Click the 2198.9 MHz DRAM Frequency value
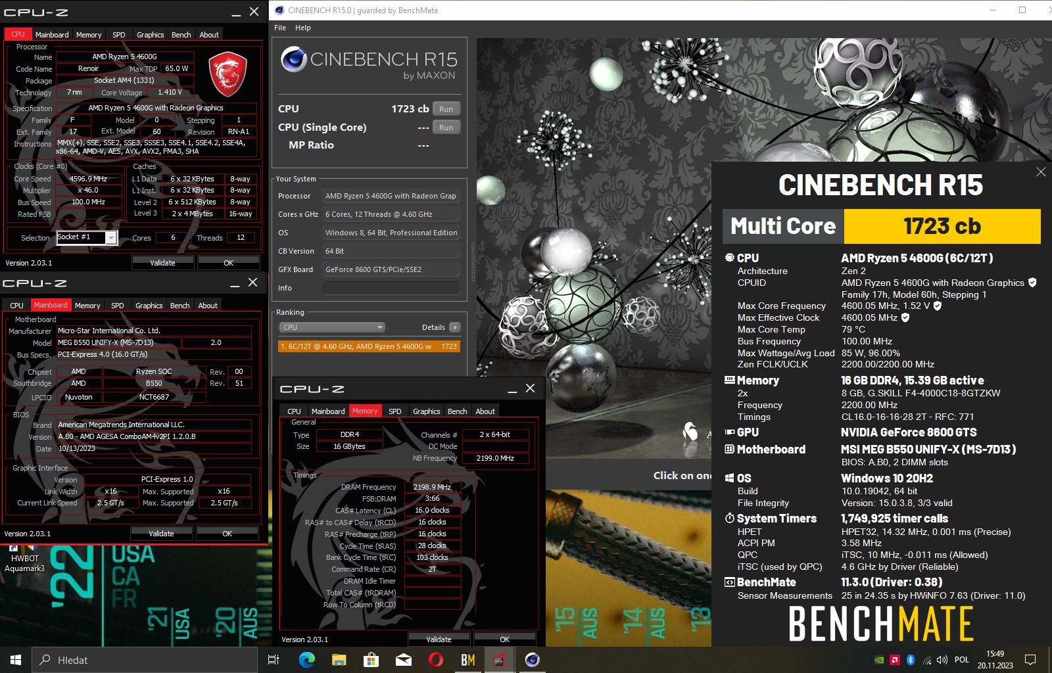Screen dimensions: 1052x673 click(x=432, y=487)
